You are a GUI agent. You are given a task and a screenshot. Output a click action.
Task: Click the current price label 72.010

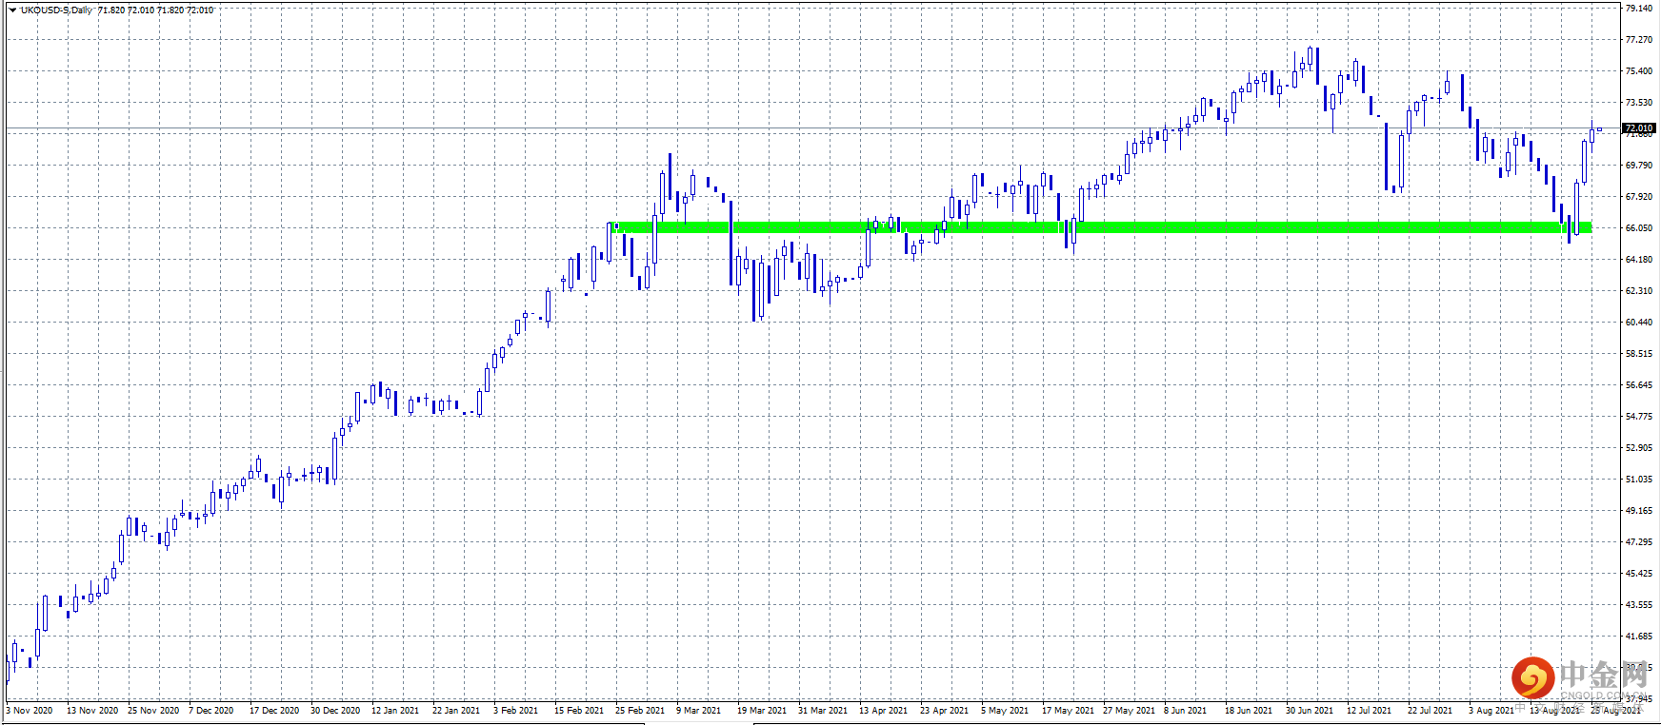(1639, 127)
